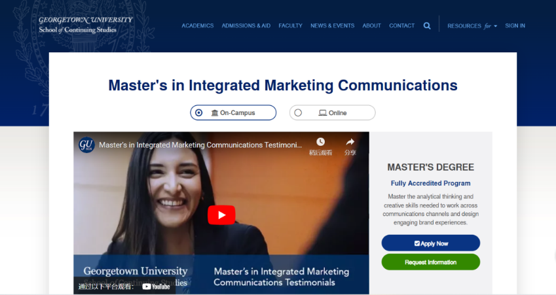Expand the Resources for dropdown
The image size is (556, 295).
472,26
